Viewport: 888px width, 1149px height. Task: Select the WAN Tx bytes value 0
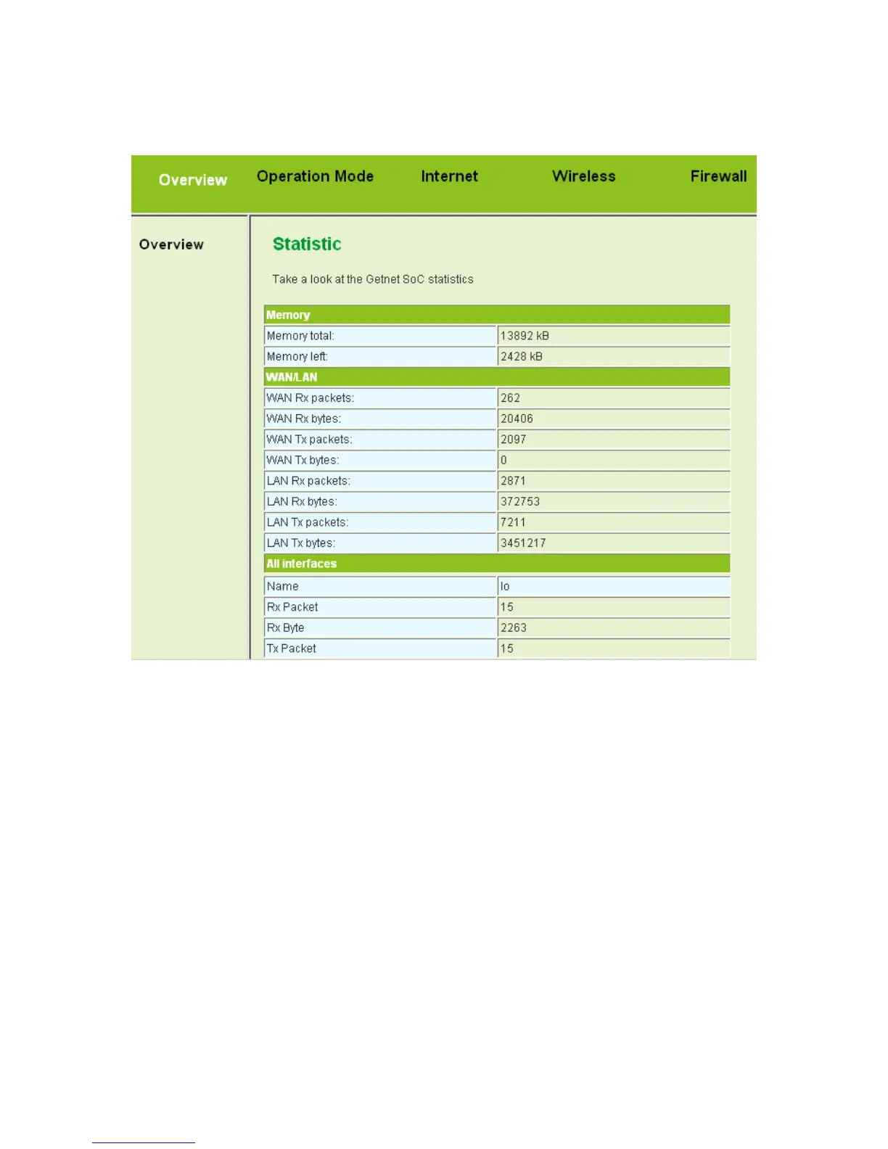[x=503, y=460]
